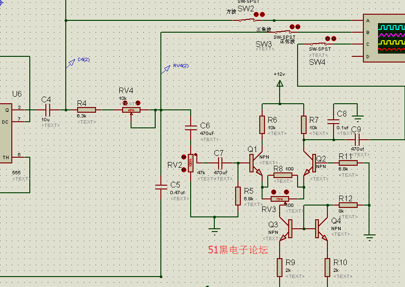The height and width of the screenshot is (287, 405).
Task: Click the SW3 up-arrow actuator button
Action: (298, 27)
